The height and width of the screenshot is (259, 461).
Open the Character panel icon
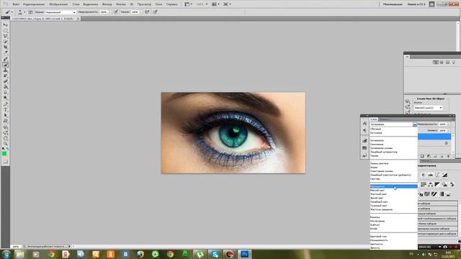[364, 124]
